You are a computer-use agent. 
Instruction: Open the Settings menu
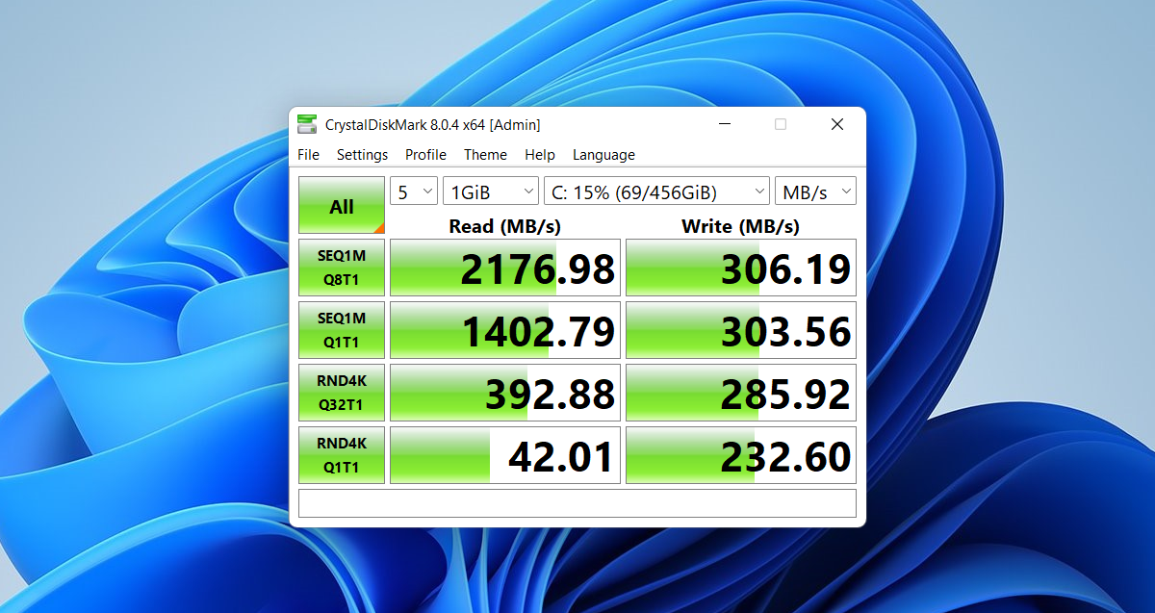[362, 155]
